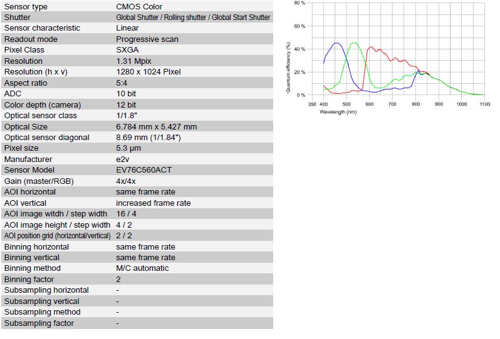Select the '6.784 mm x 5.427 mm' optical size

tap(156, 127)
